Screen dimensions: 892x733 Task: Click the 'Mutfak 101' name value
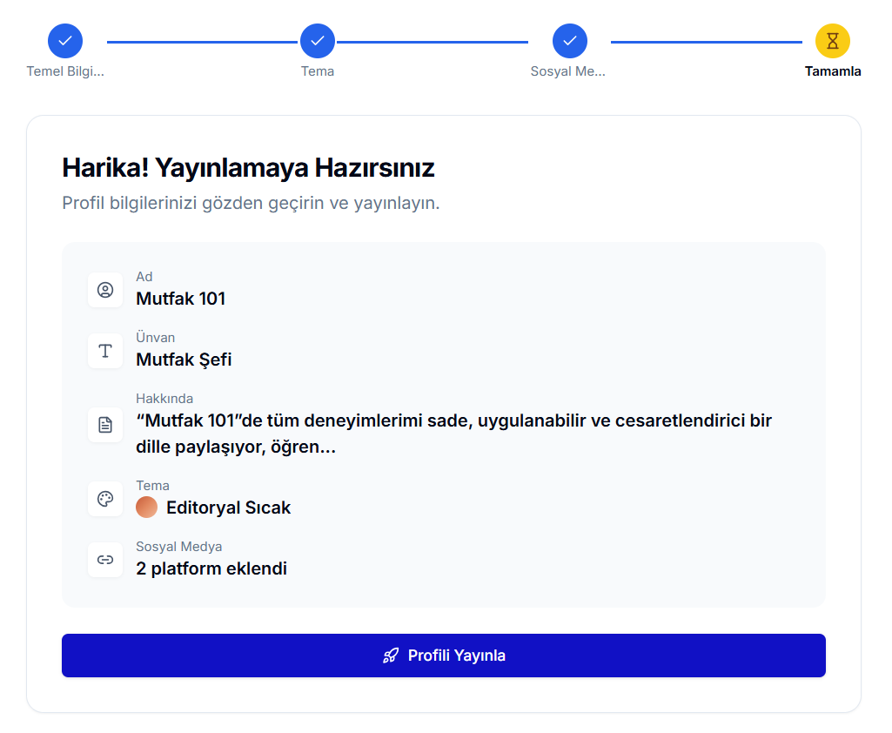180,299
